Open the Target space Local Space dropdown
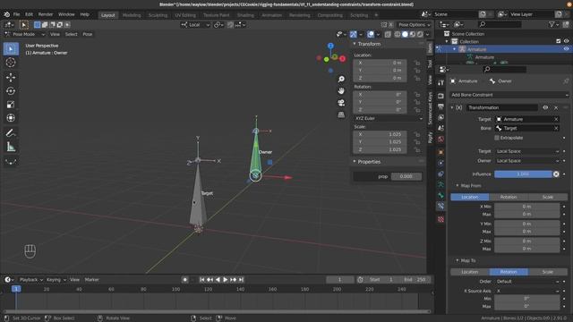Image resolution: width=573 pixels, height=322 pixels. click(527, 151)
